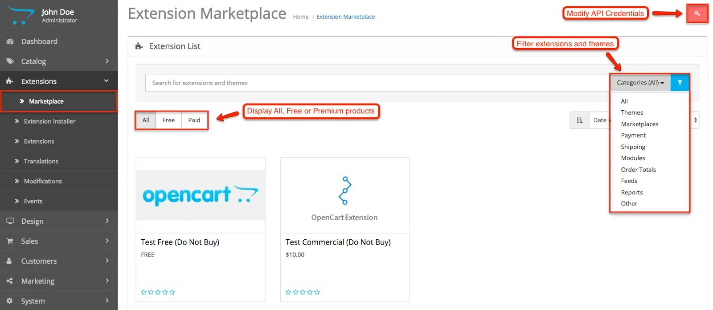This screenshot has height=310, width=713.
Task: Click the Sales cart icon
Action: 10,241
